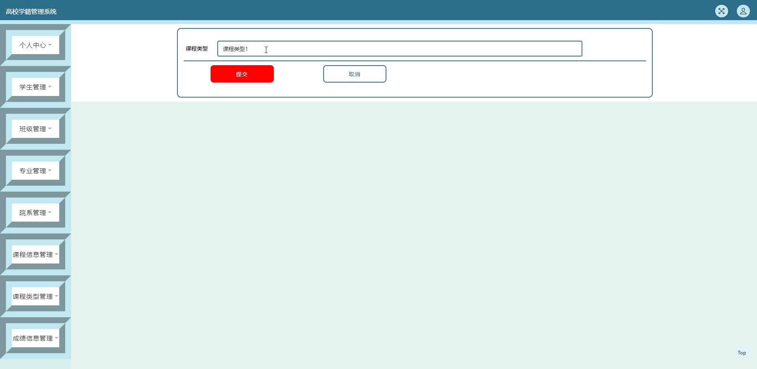Click the fullscreen toggle icon in header

(x=721, y=11)
